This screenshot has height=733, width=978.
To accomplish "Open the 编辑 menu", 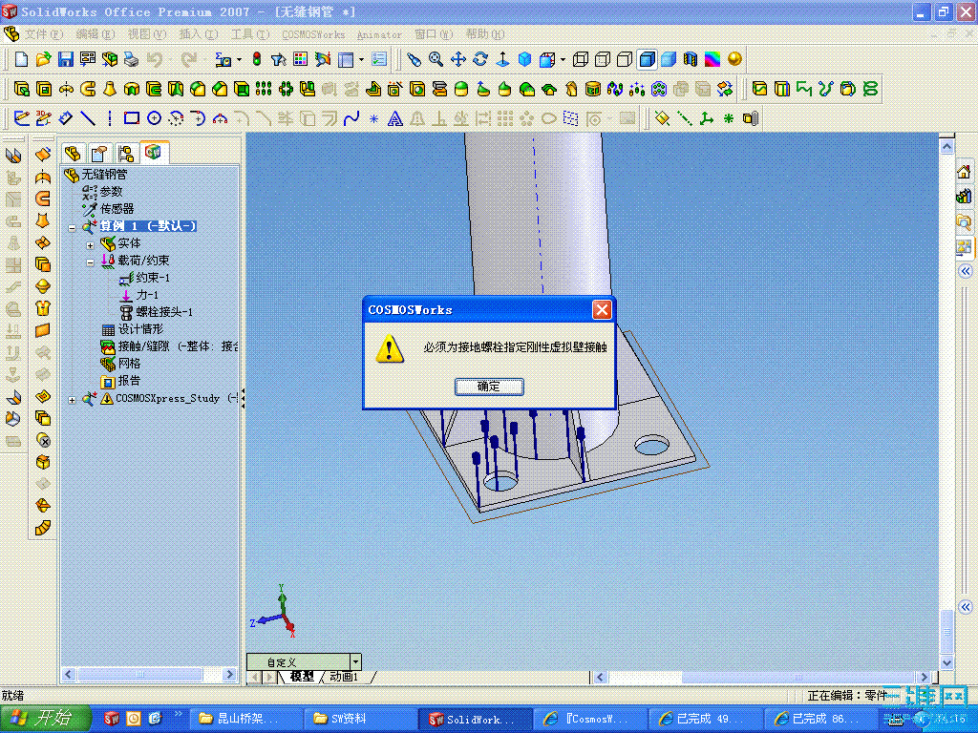I will pos(96,33).
